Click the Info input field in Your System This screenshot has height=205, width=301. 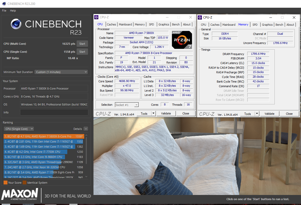[x=54, y=112]
